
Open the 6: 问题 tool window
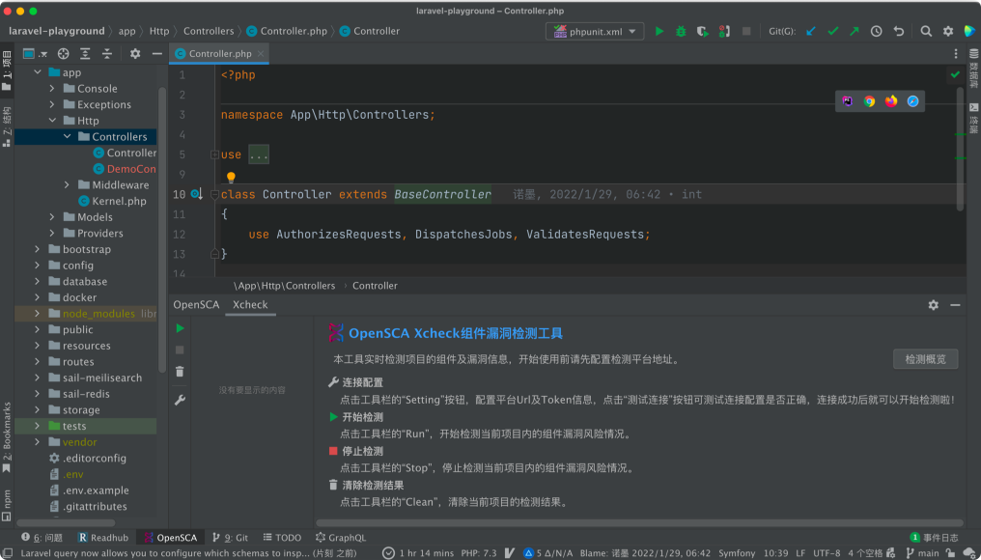pyautogui.click(x=42, y=538)
